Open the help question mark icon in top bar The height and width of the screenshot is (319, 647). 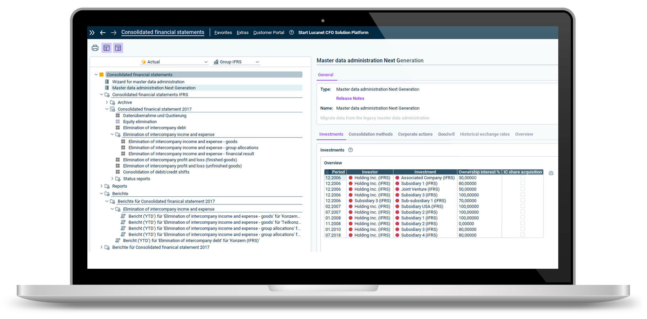[292, 32]
